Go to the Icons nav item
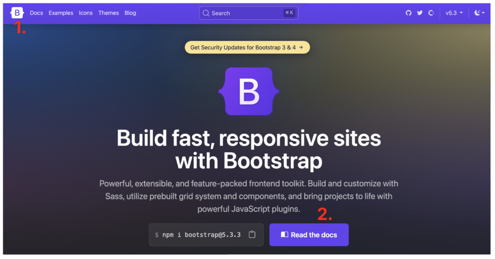The width and height of the screenshot is (495, 259). click(86, 13)
